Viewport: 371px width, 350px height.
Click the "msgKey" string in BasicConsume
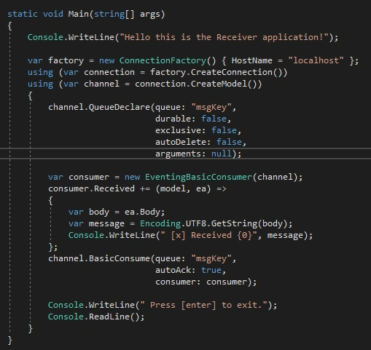coord(211,258)
